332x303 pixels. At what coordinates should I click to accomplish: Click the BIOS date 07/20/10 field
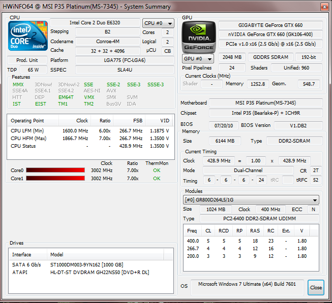pyautogui.click(x=224, y=125)
